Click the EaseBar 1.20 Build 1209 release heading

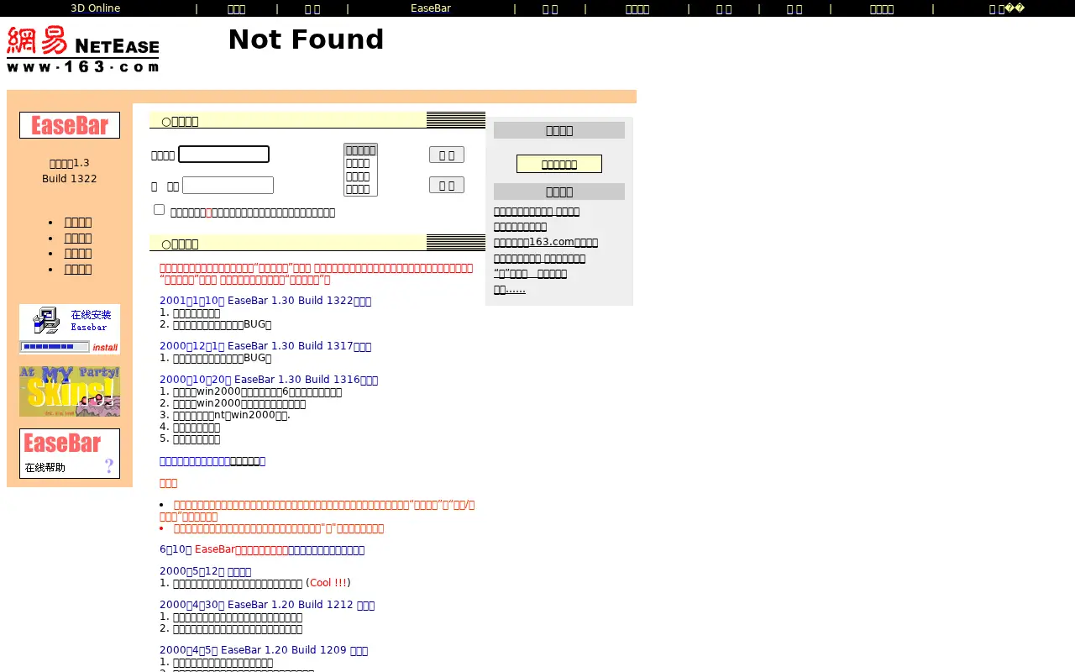coord(264,650)
